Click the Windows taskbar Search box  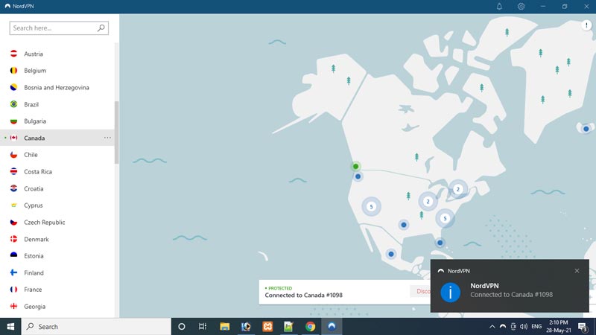coord(96,327)
